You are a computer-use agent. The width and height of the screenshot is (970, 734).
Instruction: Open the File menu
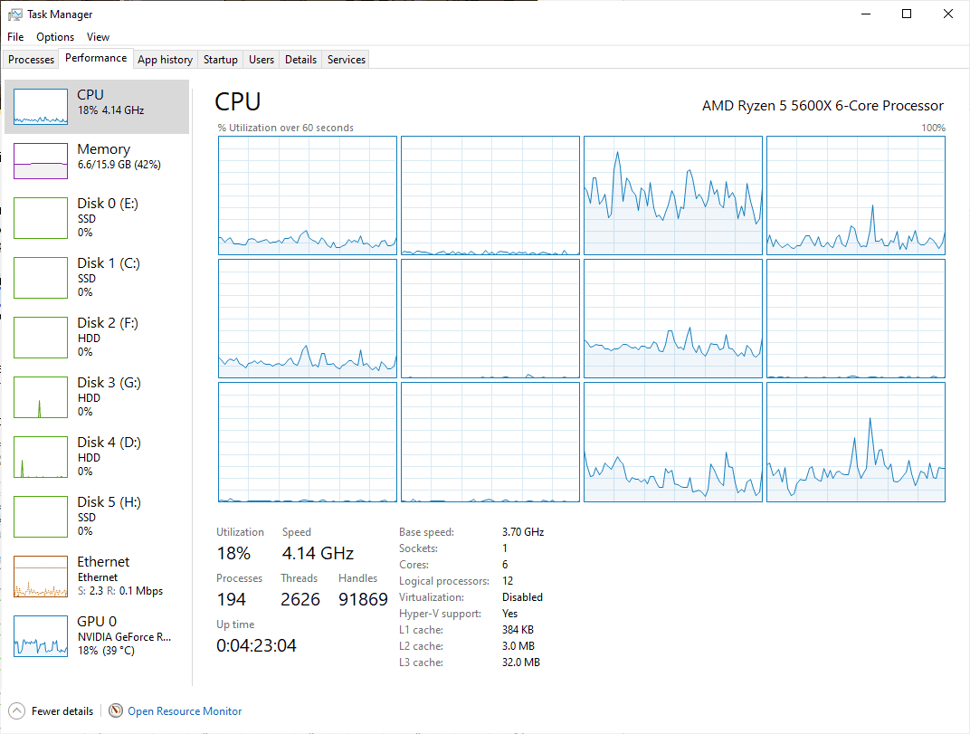point(15,37)
